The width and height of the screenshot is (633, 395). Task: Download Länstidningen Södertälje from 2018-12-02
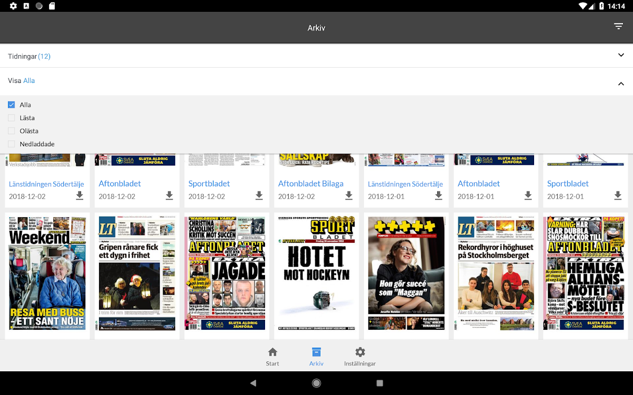(x=80, y=196)
